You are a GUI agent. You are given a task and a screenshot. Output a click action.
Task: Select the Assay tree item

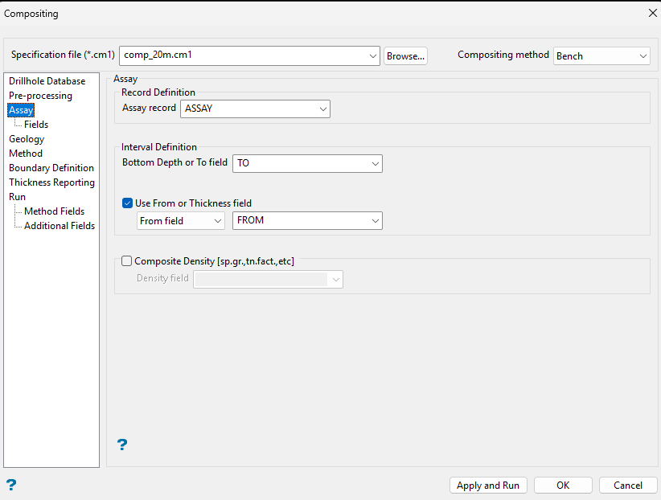tap(21, 110)
